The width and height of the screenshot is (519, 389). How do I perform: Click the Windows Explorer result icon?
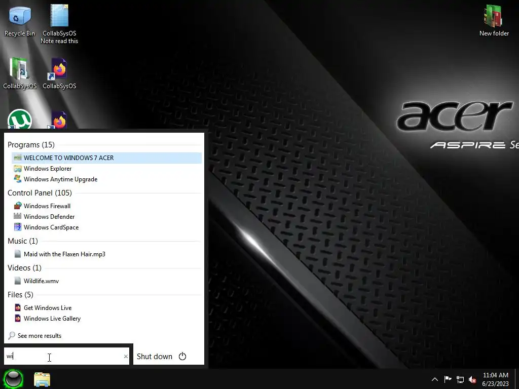click(18, 168)
